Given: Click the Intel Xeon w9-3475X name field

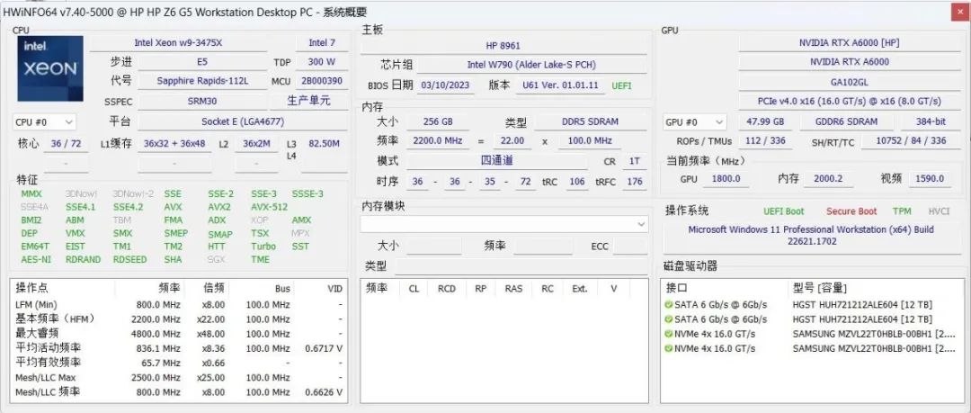Looking at the screenshot, I should click(x=178, y=43).
